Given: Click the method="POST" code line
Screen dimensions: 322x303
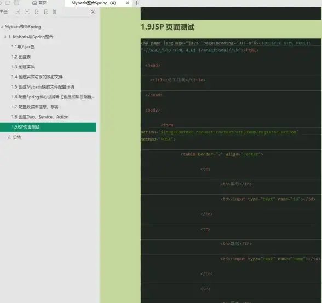Looking at the screenshot, I should 158,139.
